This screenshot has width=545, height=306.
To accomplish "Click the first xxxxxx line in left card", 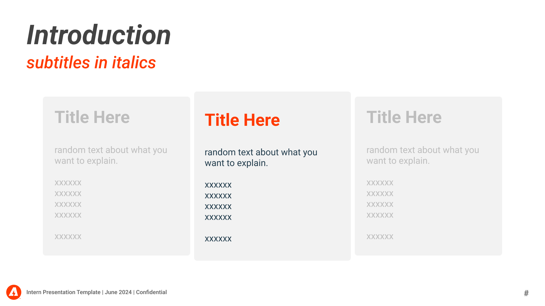I will [68, 183].
